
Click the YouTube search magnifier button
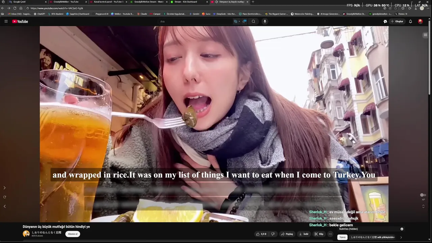(x=253, y=21)
